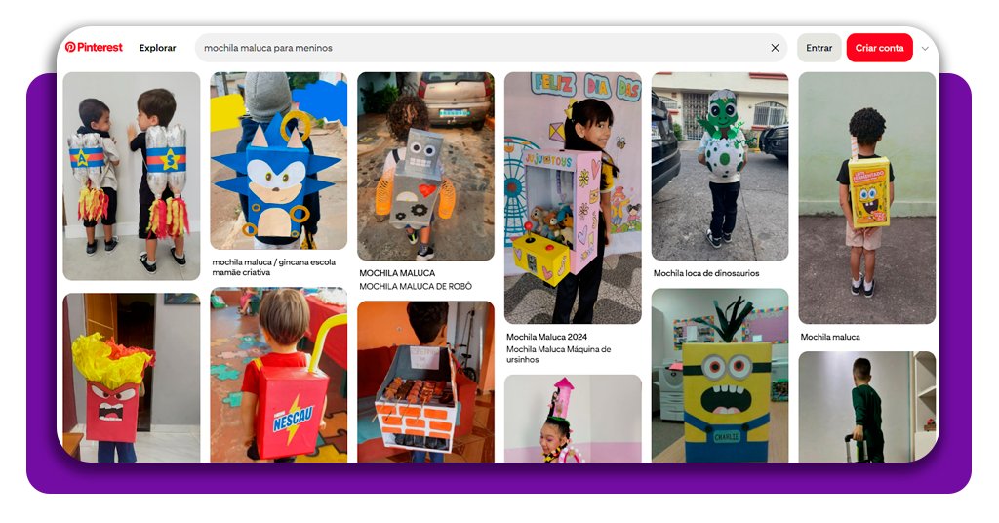Screen dimensions: 999x523
Task: Open the Sonic backpack pin
Action: 278,161
